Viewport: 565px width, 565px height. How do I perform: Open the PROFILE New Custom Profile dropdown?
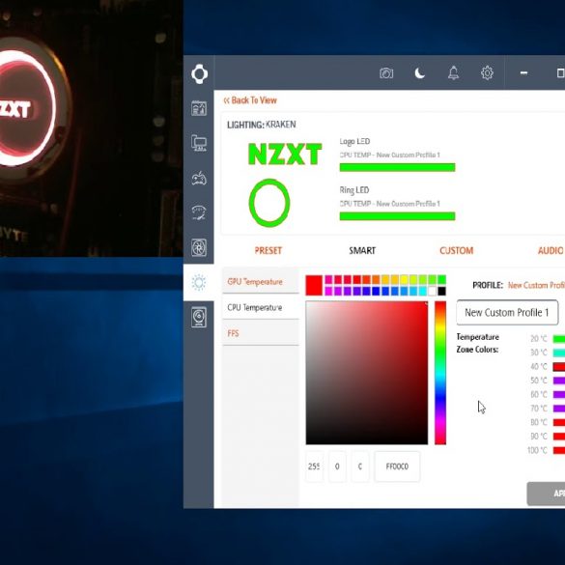[536, 285]
